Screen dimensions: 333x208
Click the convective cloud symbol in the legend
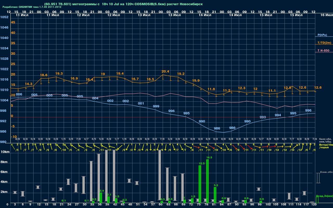point(318,178)
